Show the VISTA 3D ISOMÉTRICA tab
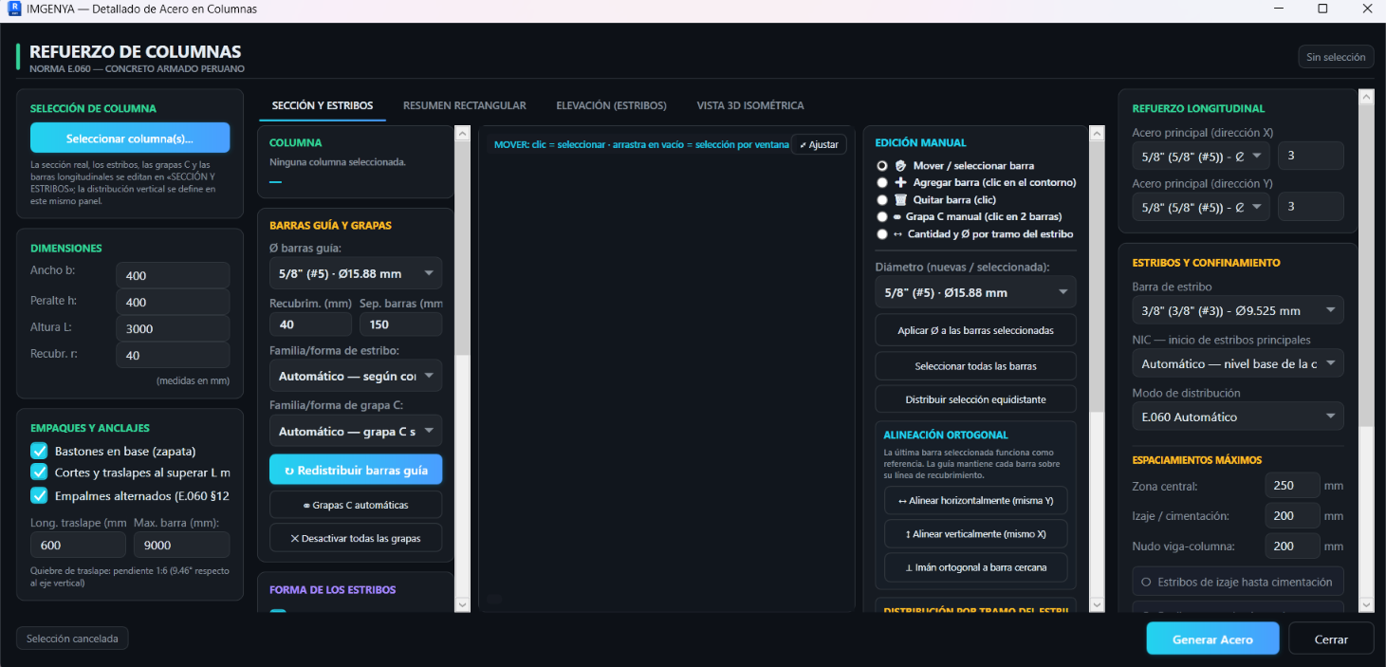Screen dimensions: 1386x667 click(750, 105)
